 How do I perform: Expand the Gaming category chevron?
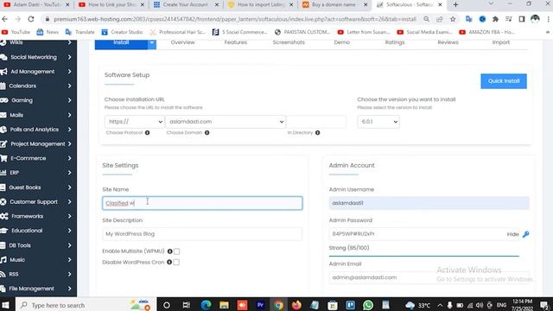click(x=69, y=100)
